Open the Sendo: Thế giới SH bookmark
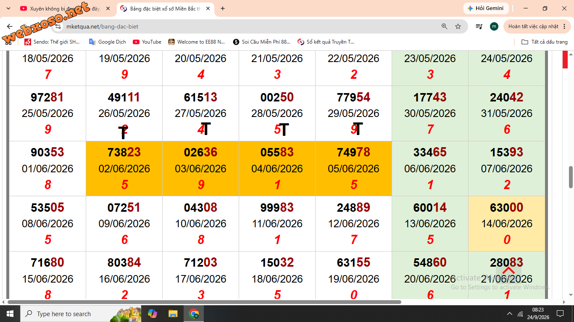The height and width of the screenshot is (322, 574). point(52,42)
